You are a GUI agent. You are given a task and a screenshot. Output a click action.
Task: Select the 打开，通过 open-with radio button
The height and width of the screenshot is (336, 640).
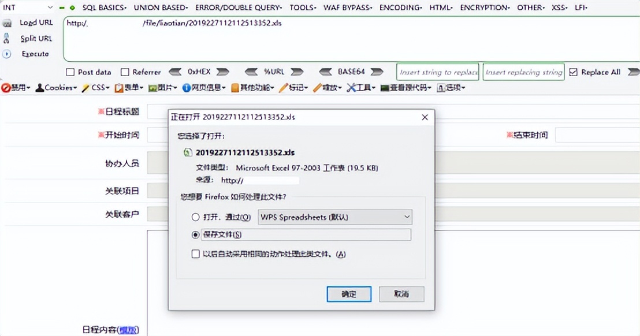[195, 217]
